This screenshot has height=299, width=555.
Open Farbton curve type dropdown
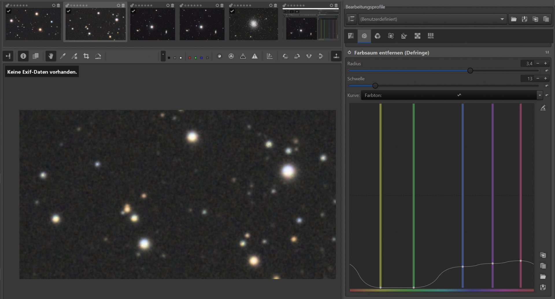[x=449, y=95]
